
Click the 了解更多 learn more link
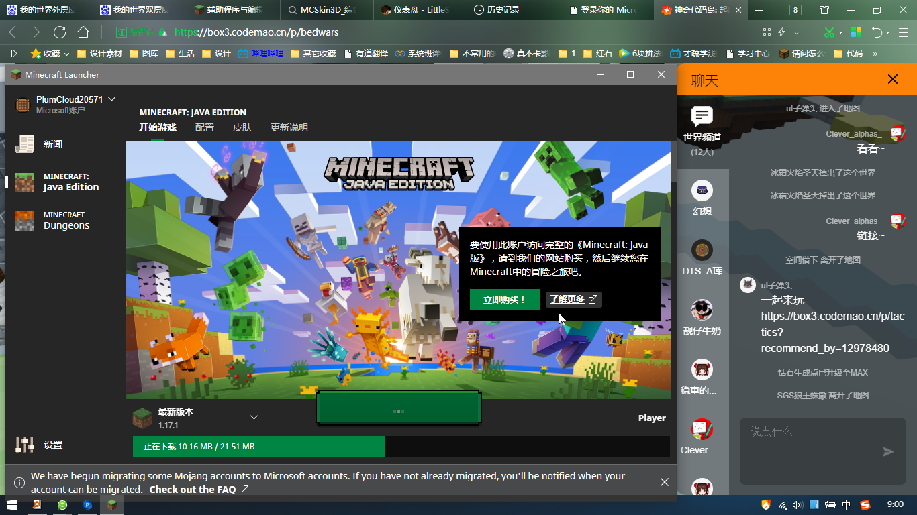573,300
